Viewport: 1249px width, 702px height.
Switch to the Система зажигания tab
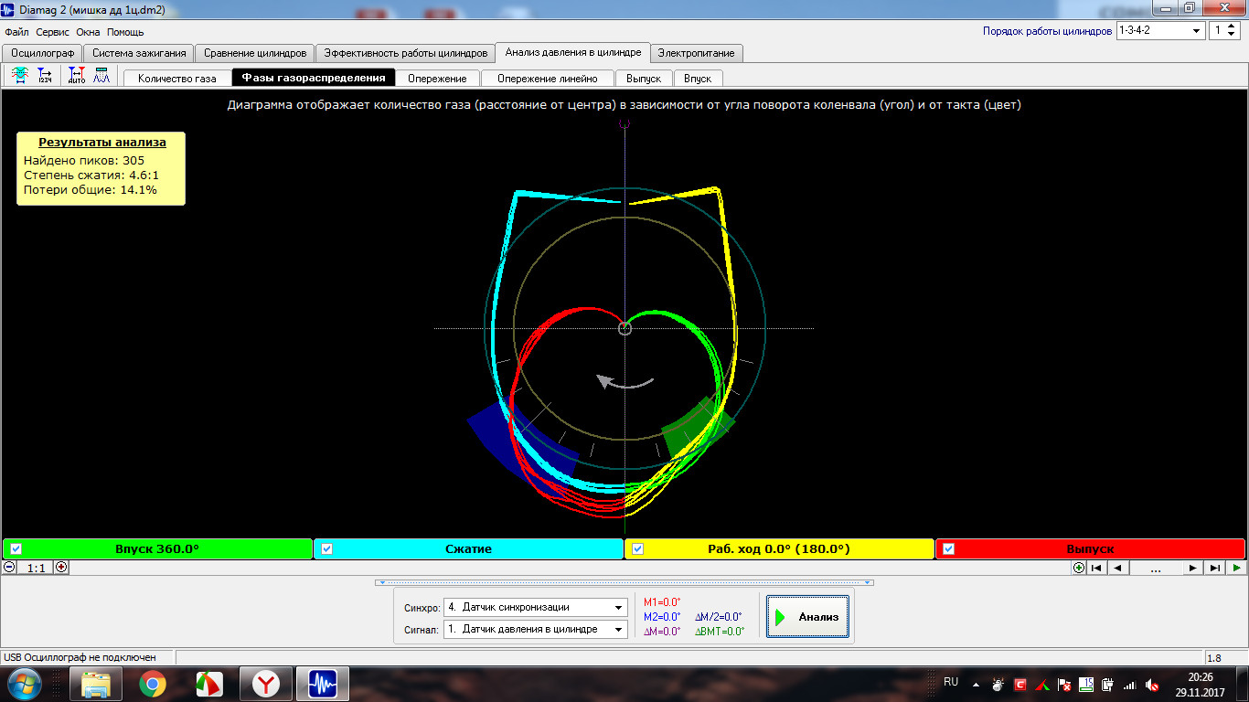[x=140, y=53]
